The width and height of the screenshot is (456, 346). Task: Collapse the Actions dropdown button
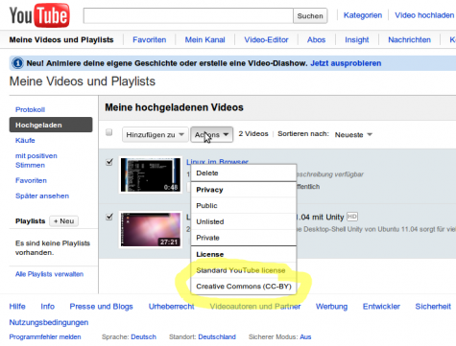tap(211, 134)
